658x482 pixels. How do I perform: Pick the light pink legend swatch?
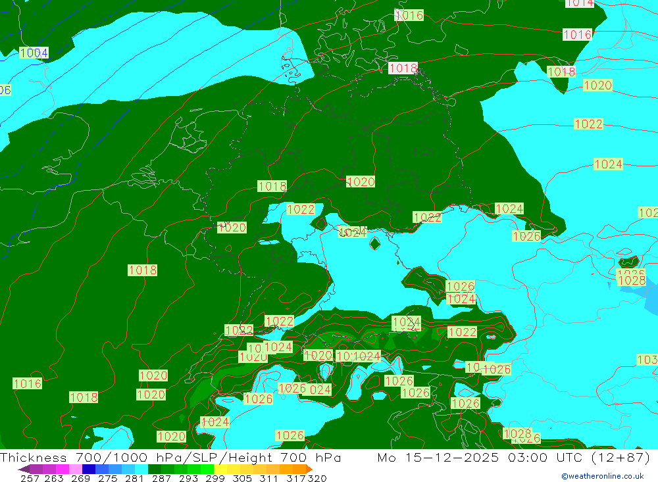[x=76, y=469]
